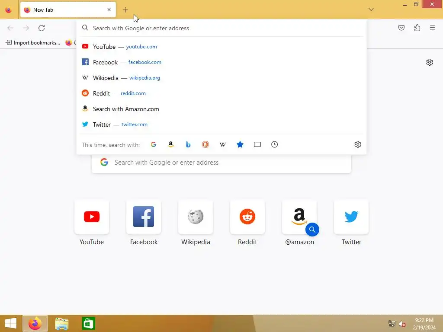
Task: Choose Wikipedia suggestion in address dropdown
Action: [221, 78]
